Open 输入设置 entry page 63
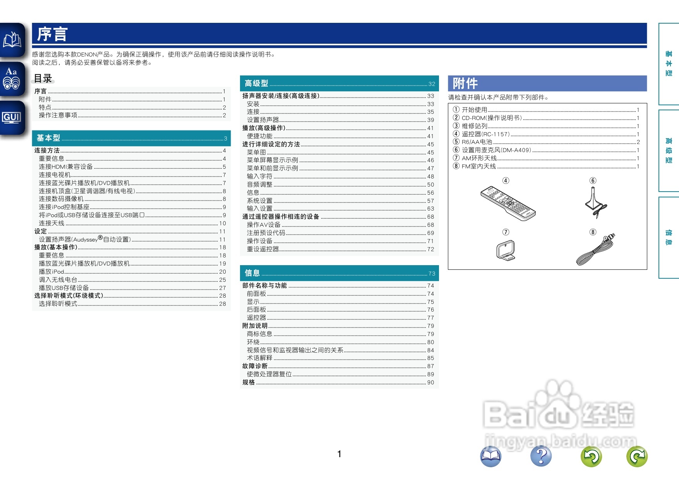This screenshot has height=480, width=679. point(340,209)
